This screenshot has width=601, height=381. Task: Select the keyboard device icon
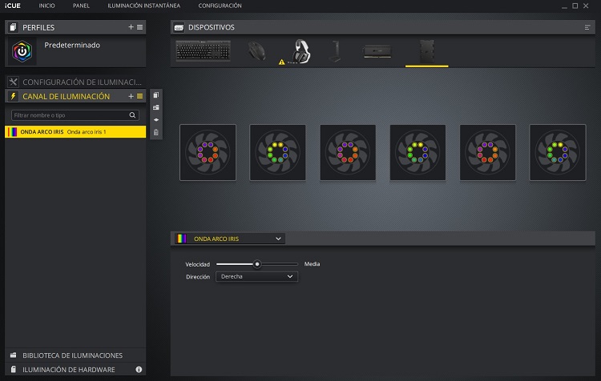(203, 51)
